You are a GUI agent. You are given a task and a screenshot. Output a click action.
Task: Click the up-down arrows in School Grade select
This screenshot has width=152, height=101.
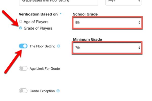(139, 23)
